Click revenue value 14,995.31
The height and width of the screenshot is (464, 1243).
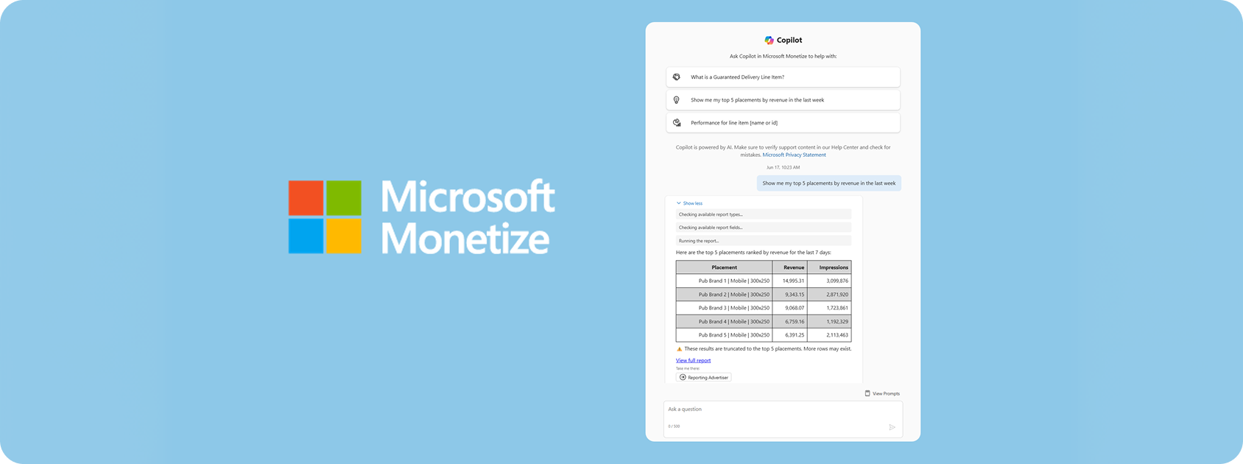click(x=793, y=281)
